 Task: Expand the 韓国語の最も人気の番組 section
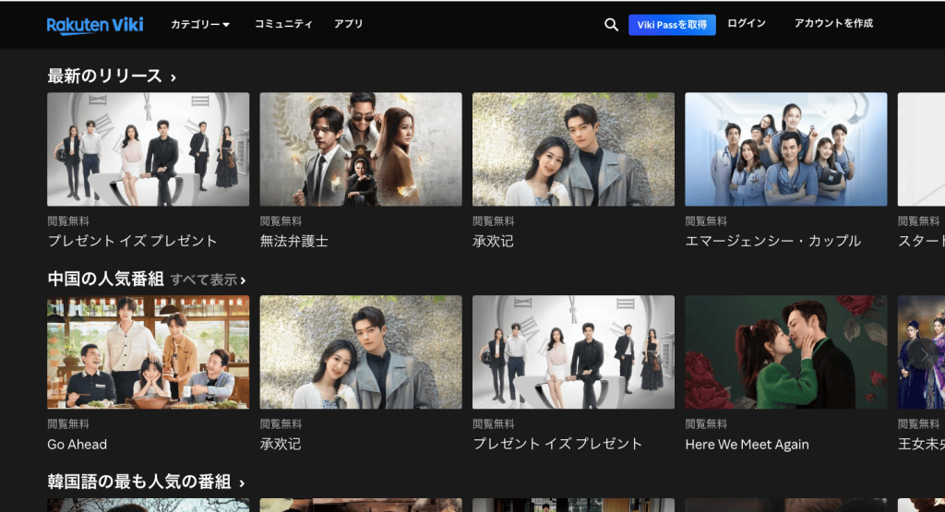click(x=146, y=482)
